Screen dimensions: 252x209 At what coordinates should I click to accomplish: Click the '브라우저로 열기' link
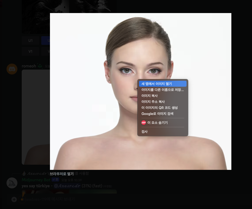[62, 174]
